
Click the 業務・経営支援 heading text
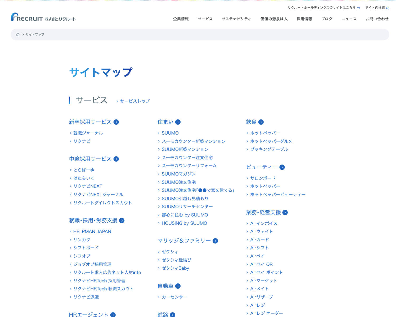[263, 212]
